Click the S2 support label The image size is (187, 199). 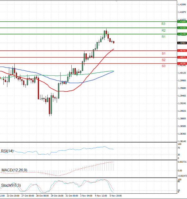tap(163, 60)
